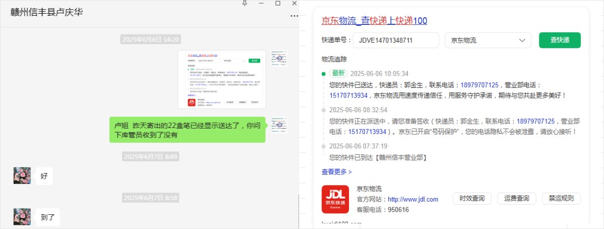Click courier phone 18979707125 in latest entry
The image size is (604, 229).
point(479,85)
